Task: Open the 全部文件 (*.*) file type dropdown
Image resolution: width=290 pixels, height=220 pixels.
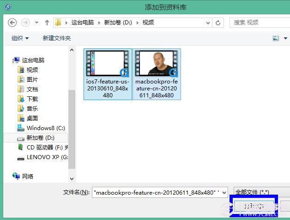Action: [x=261, y=192]
